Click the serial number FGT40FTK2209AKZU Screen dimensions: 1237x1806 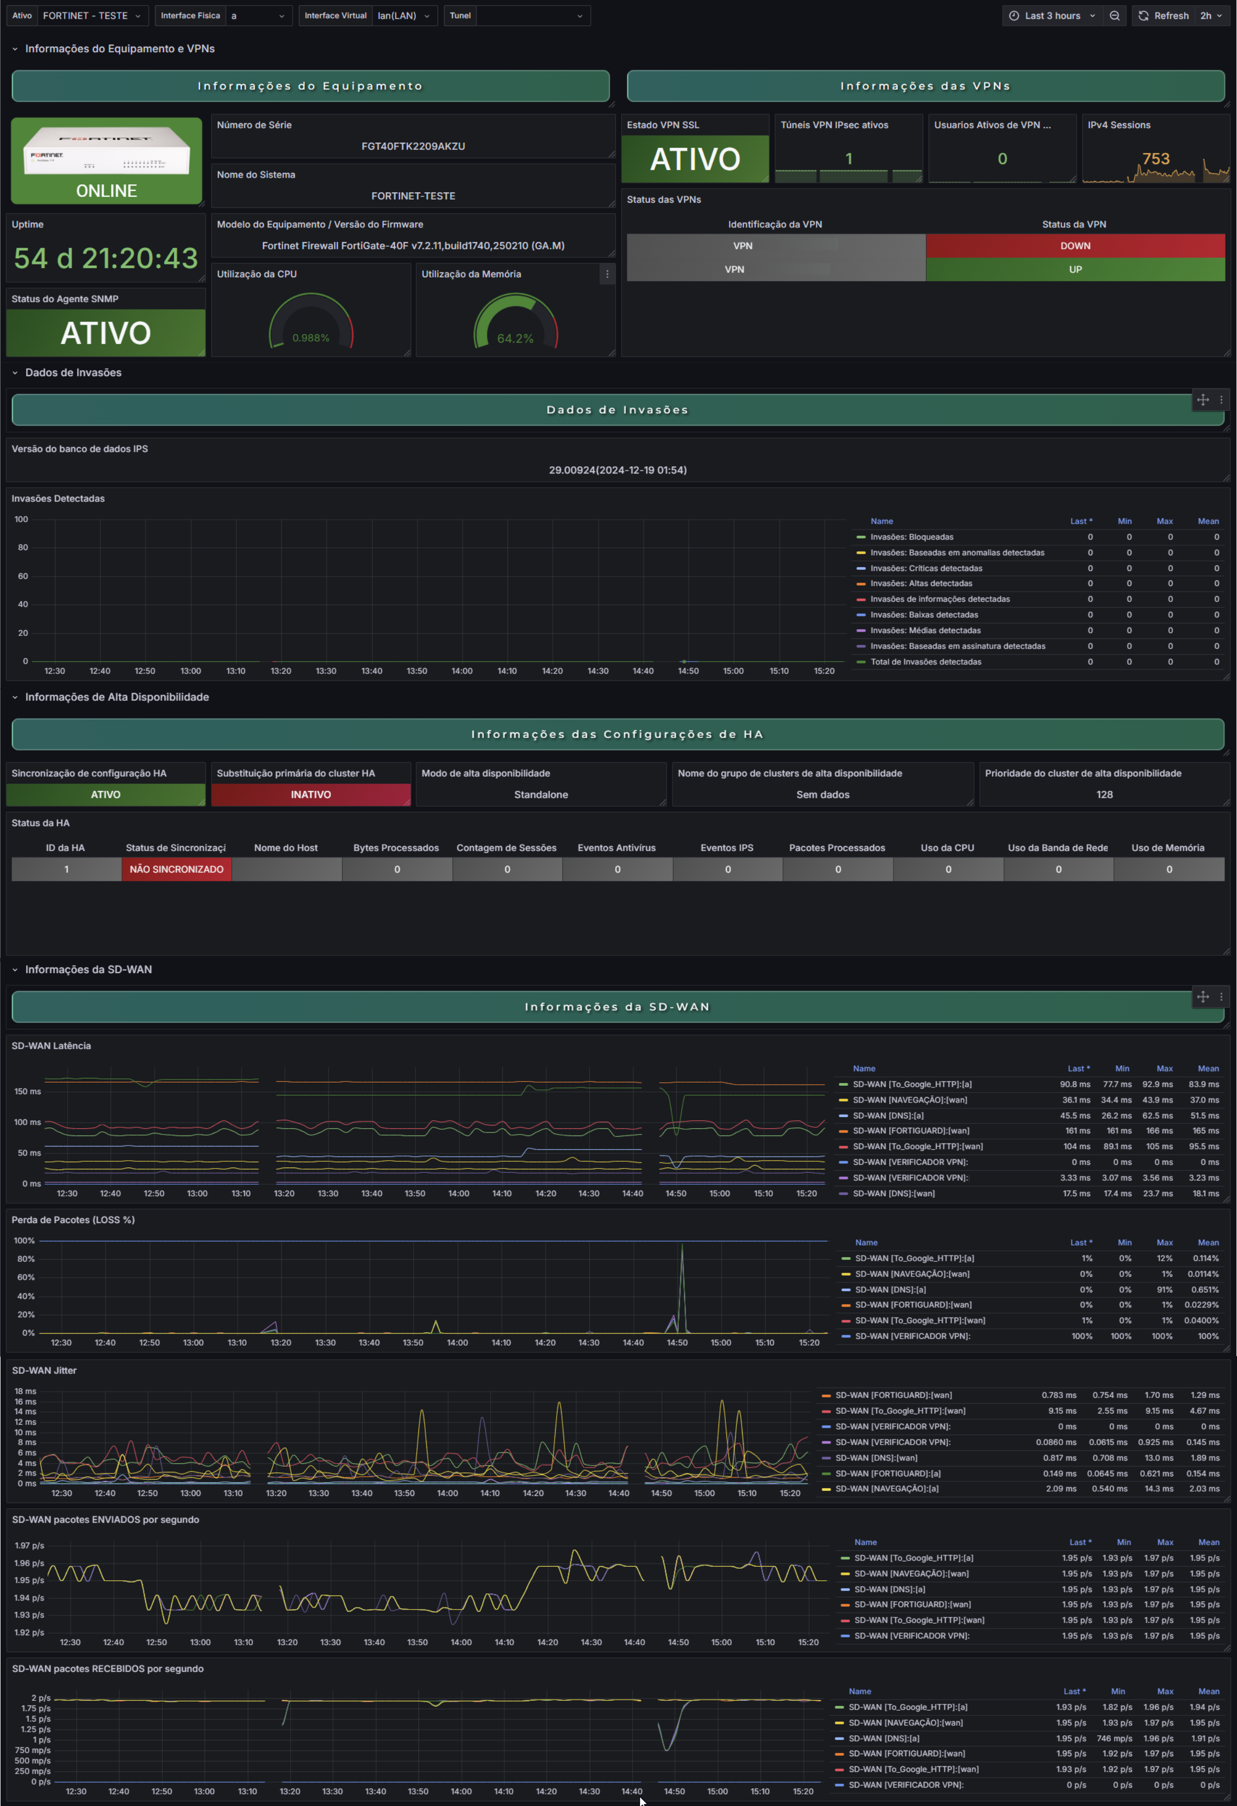pos(413,146)
